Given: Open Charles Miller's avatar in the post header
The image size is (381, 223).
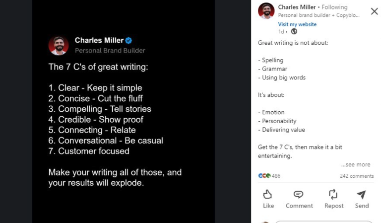Looking at the screenshot, I should [x=266, y=11].
